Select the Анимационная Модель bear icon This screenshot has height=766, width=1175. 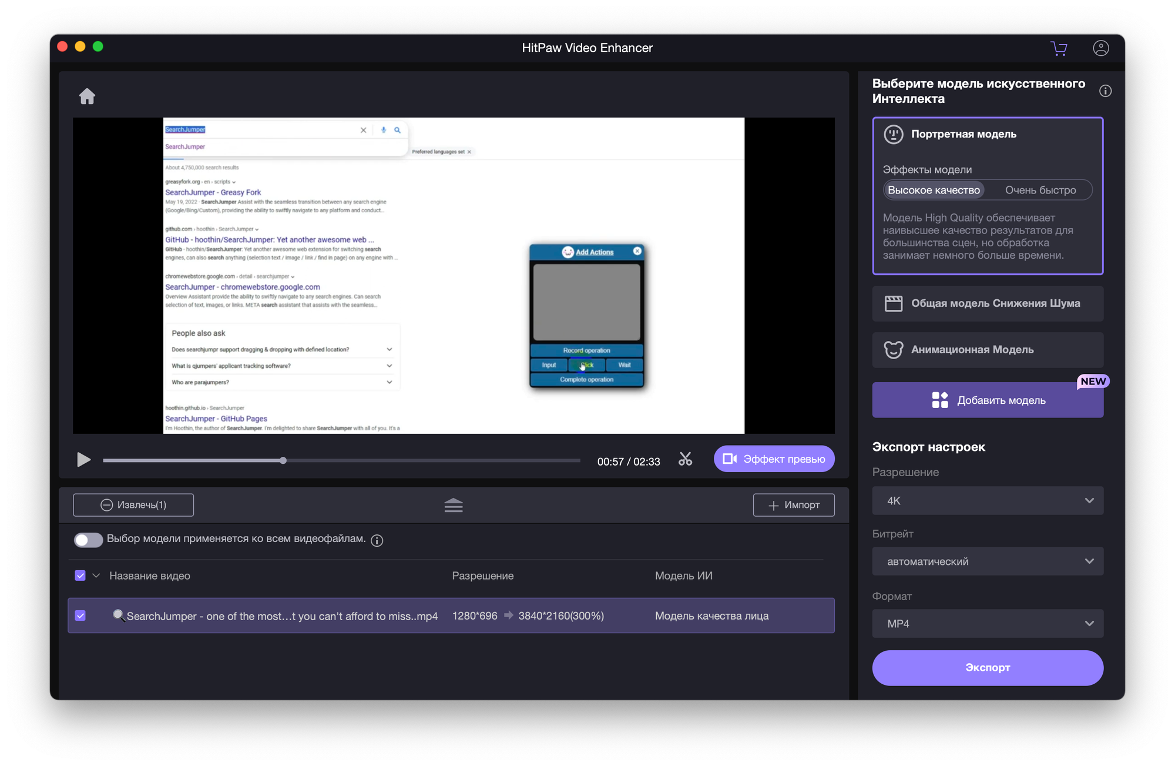point(893,350)
